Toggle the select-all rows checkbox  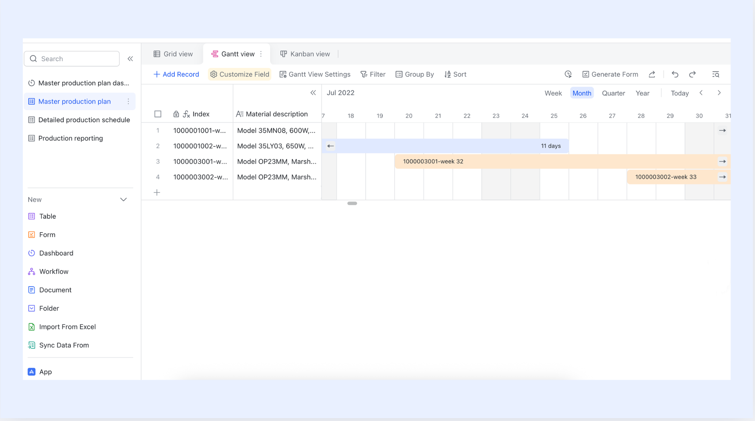click(x=158, y=114)
